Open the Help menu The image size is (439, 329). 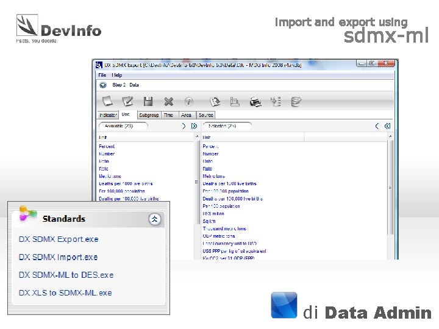point(116,75)
